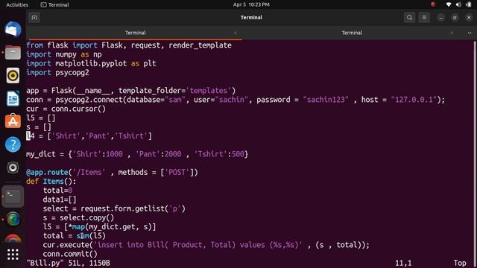This screenshot has width=477, height=268.
Task: Open LibreOffice Writer from the dock
Action: pyautogui.click(x=13, y=98)
